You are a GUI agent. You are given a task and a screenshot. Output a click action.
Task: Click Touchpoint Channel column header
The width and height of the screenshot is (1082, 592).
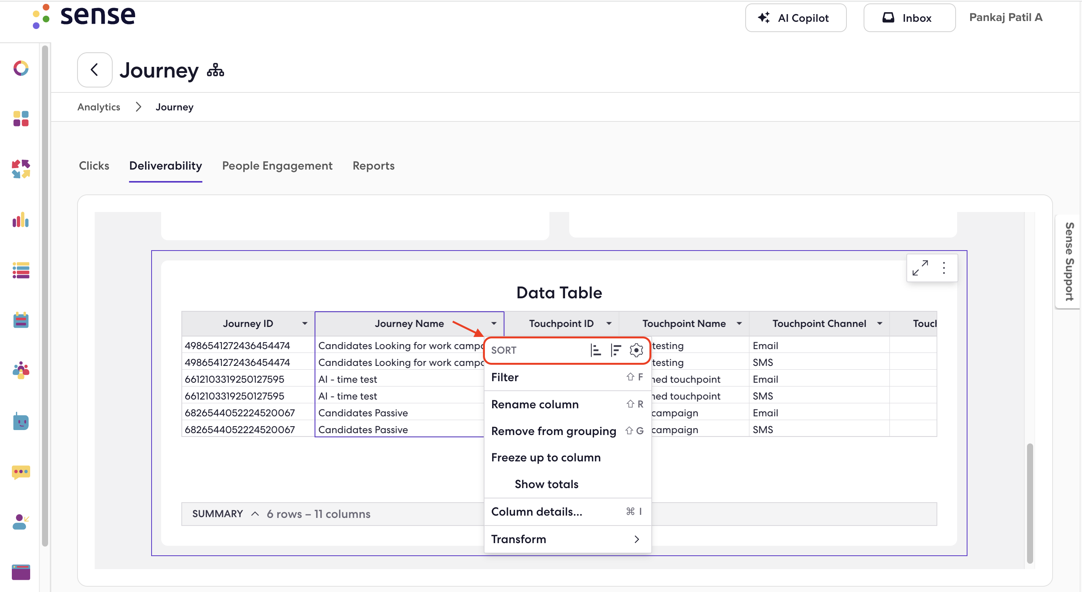pos(819,323)
